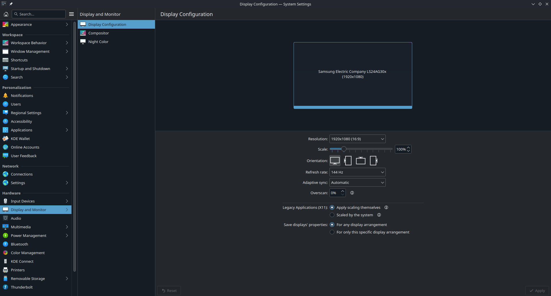Open the Adaptive sync dropdown

pos(357,182)
